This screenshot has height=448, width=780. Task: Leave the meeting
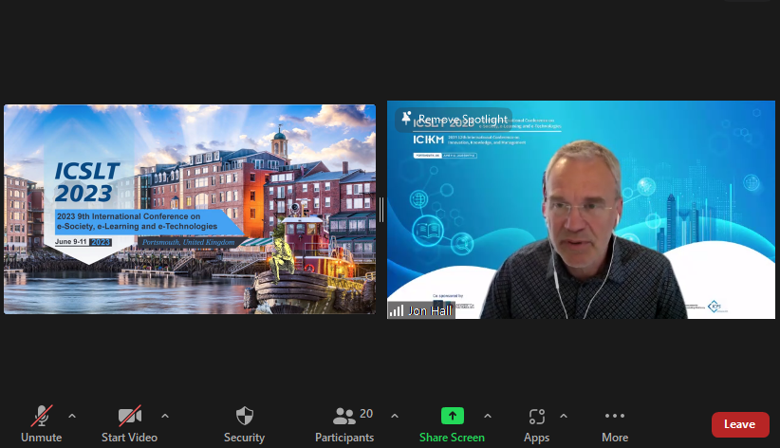pyautogui.click(x=740, y=424)
